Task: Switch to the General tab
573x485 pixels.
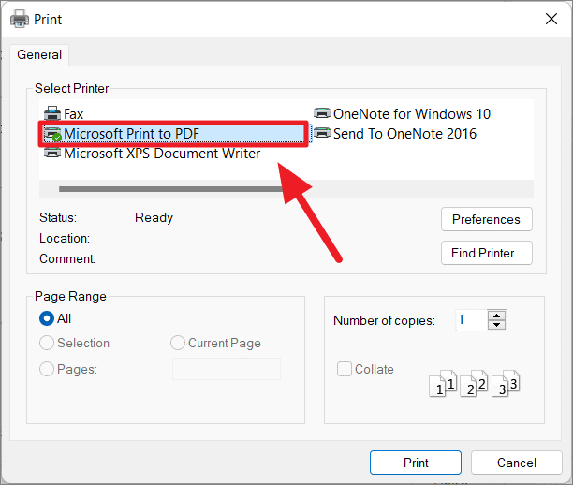Action: (39, 55)
